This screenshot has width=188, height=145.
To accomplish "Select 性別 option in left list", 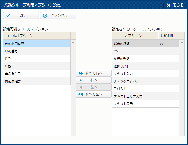I will (x=37, y=58).
